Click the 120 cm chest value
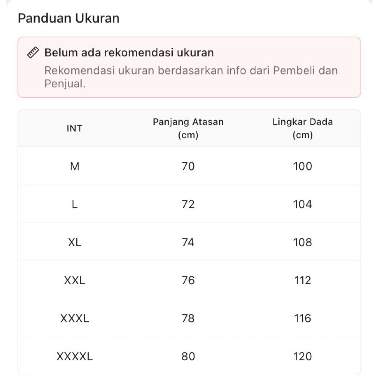 (302, 356)
